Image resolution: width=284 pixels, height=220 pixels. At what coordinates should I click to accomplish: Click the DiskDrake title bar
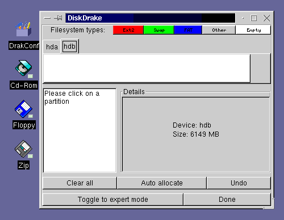[x=151, y=18]
